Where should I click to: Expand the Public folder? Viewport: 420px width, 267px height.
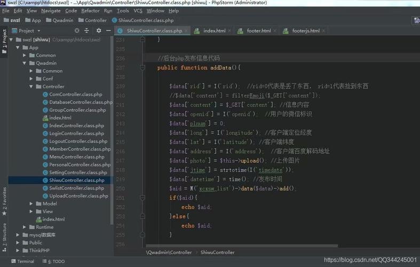tap(18, 242)
